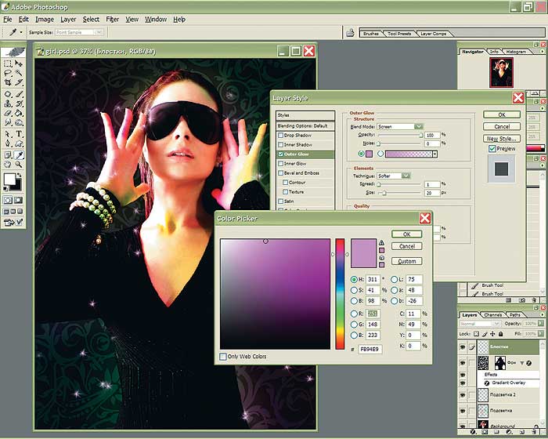Click lock position icon in Layers panel
The height and width of the screenshot is (439, 548).
pos(492,334)
